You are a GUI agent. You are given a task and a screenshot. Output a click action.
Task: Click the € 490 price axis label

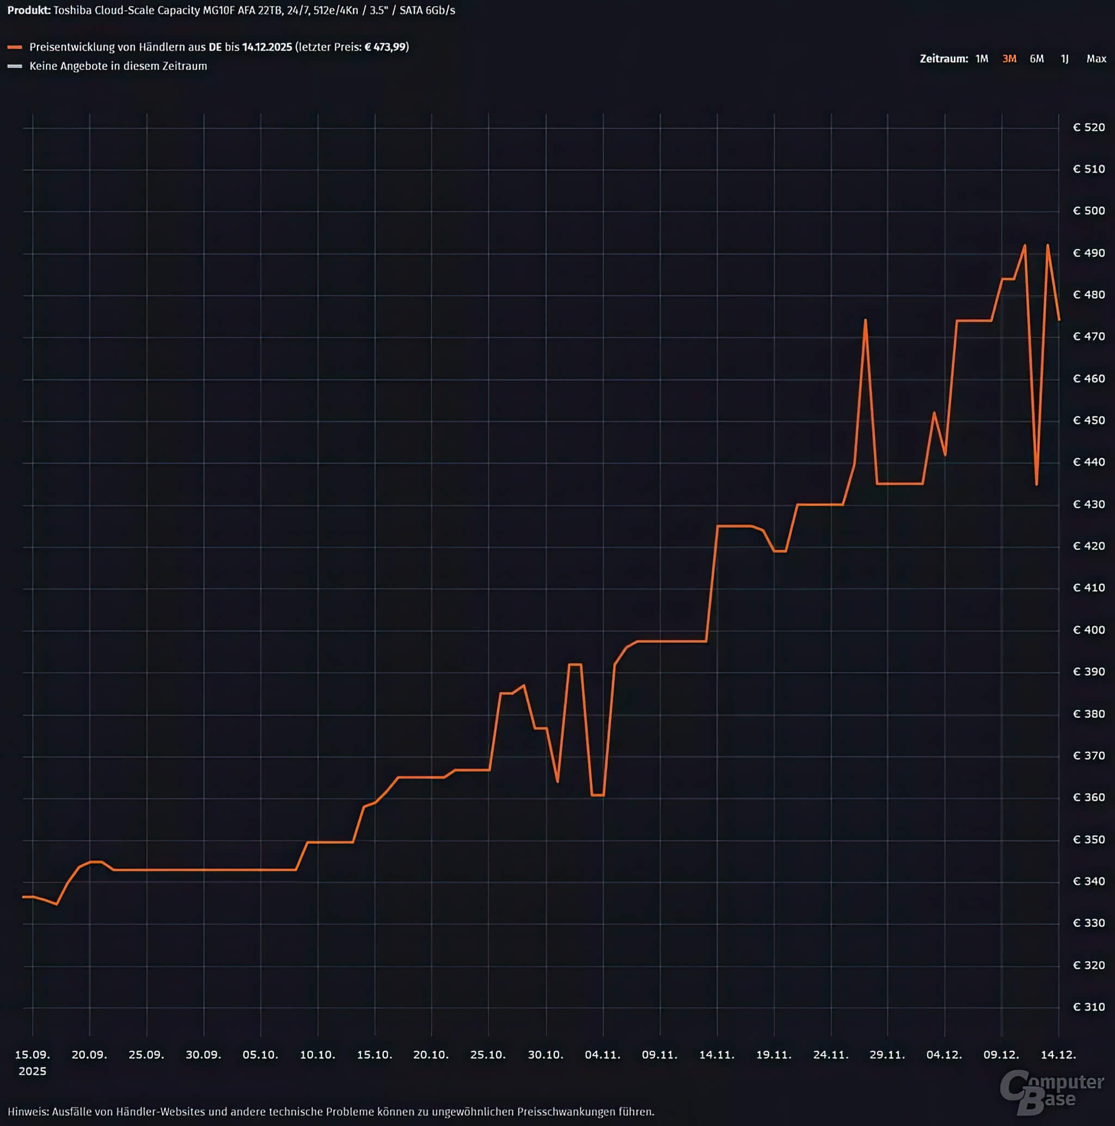click(x=1088, y=253)
